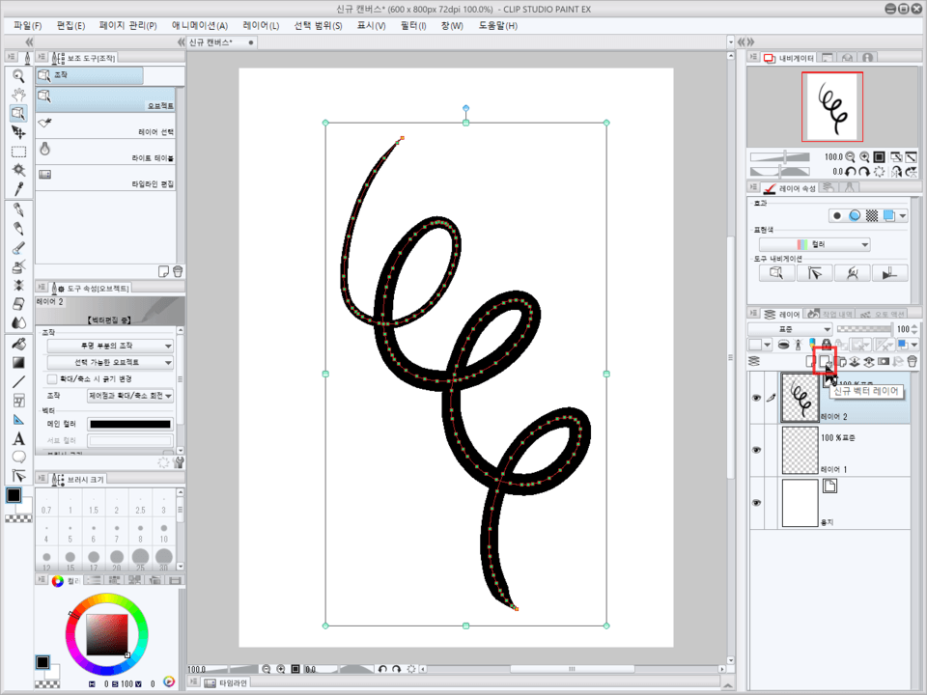The image size is (927, 695).
Task: Click 조작 tool group button
Action: [89, 75]
